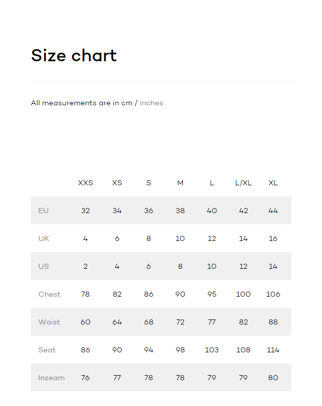Screen dimensions: 322x406
Task: Click the Size chart heading
Action: 74,55
